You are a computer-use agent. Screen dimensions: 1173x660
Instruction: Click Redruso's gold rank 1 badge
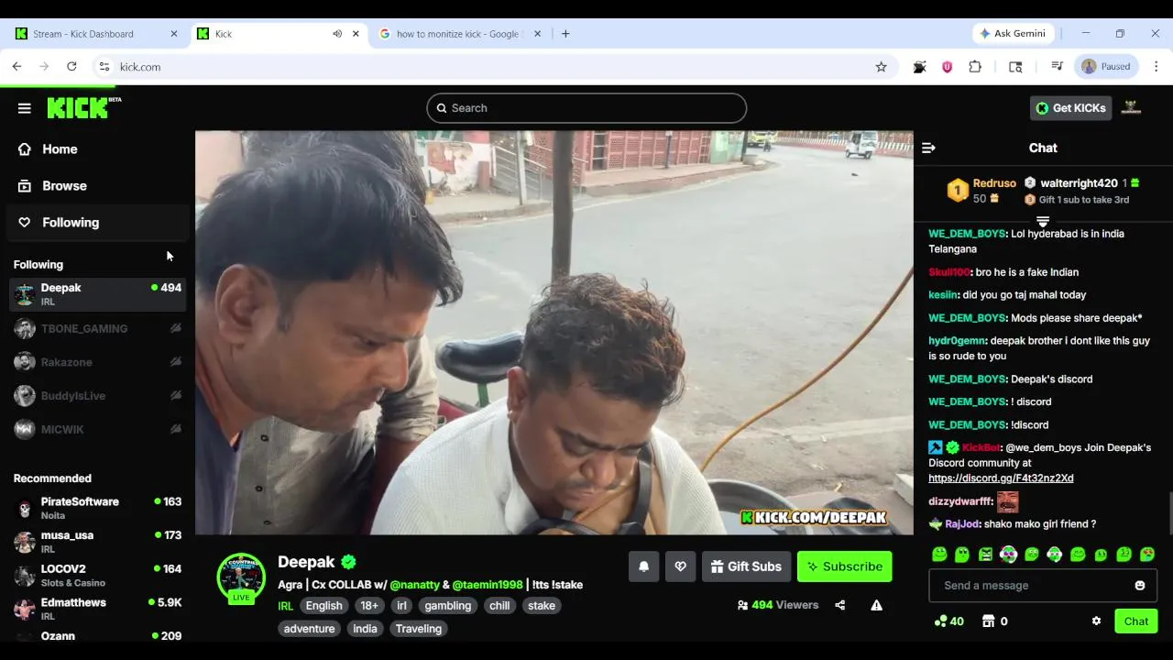tap(958, 191)
